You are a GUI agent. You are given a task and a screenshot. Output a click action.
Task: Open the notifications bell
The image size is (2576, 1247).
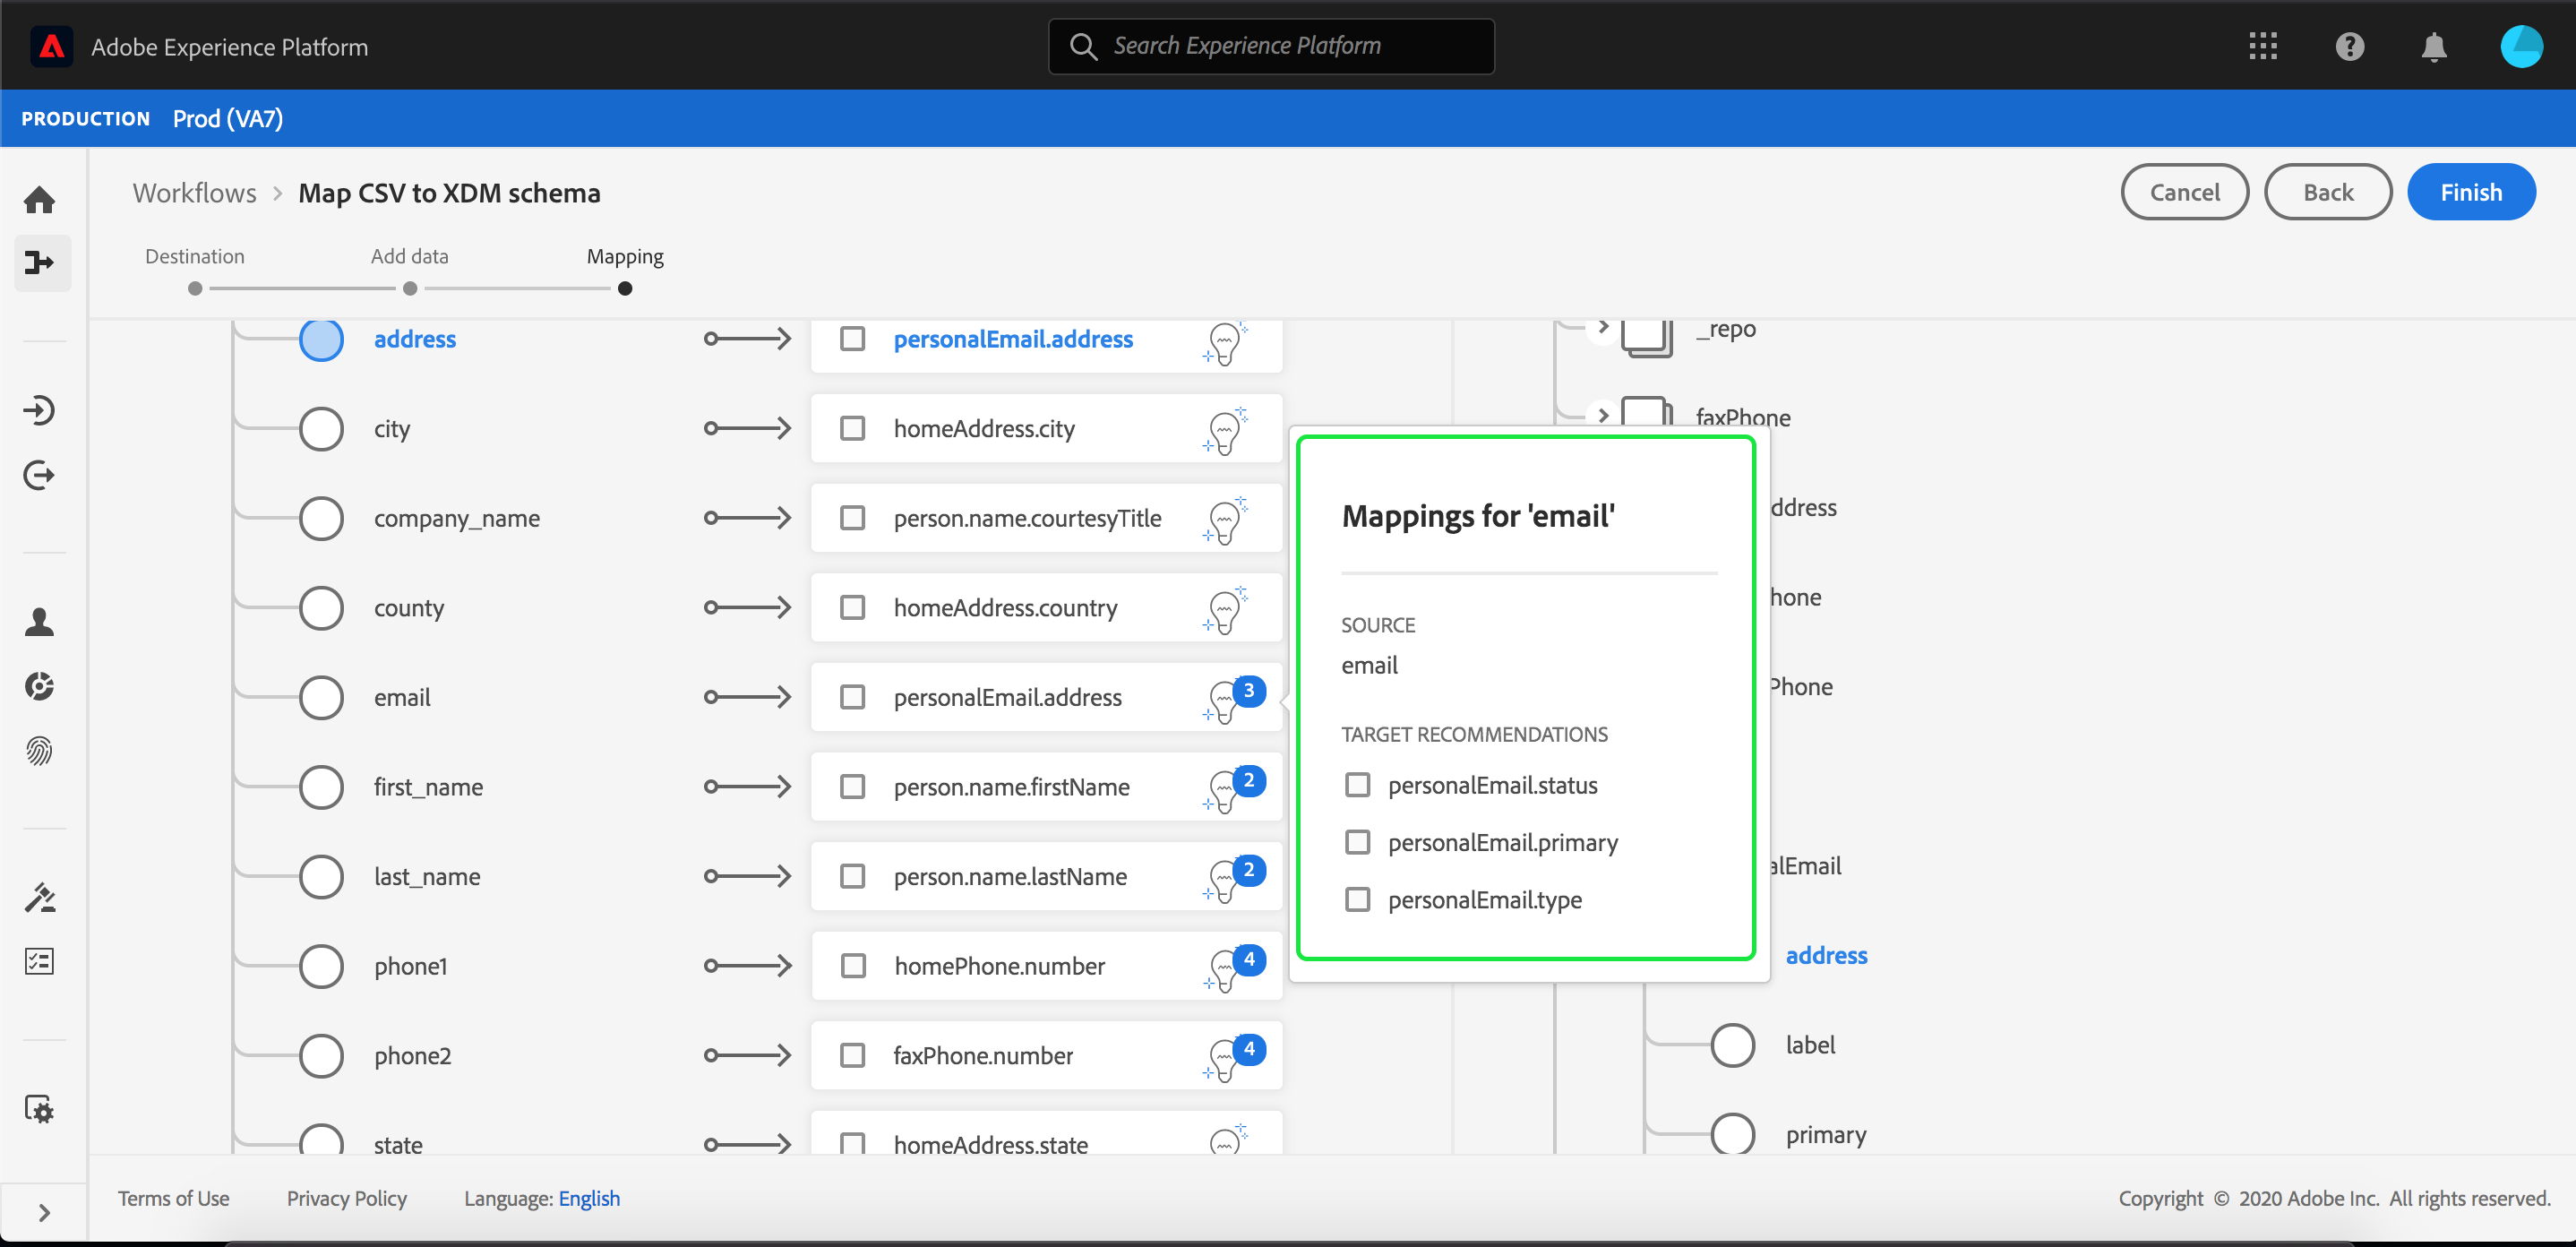point(2433,47)
